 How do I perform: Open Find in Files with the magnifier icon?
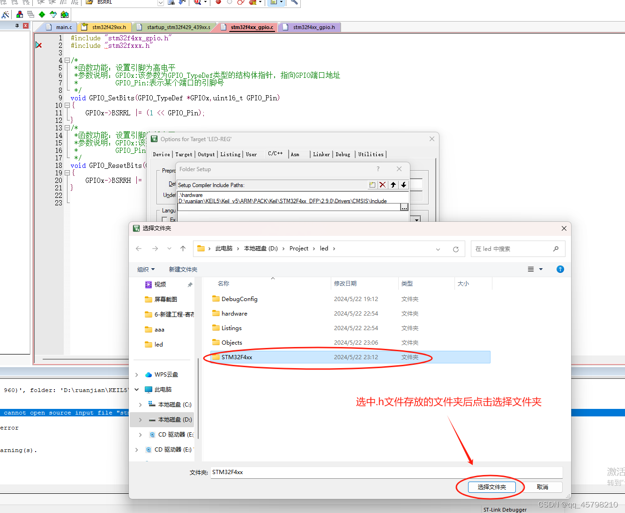(x=197, y=3)
